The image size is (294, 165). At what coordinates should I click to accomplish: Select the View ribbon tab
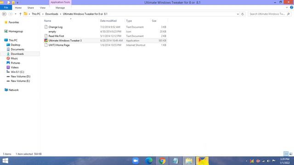point(43,8)
